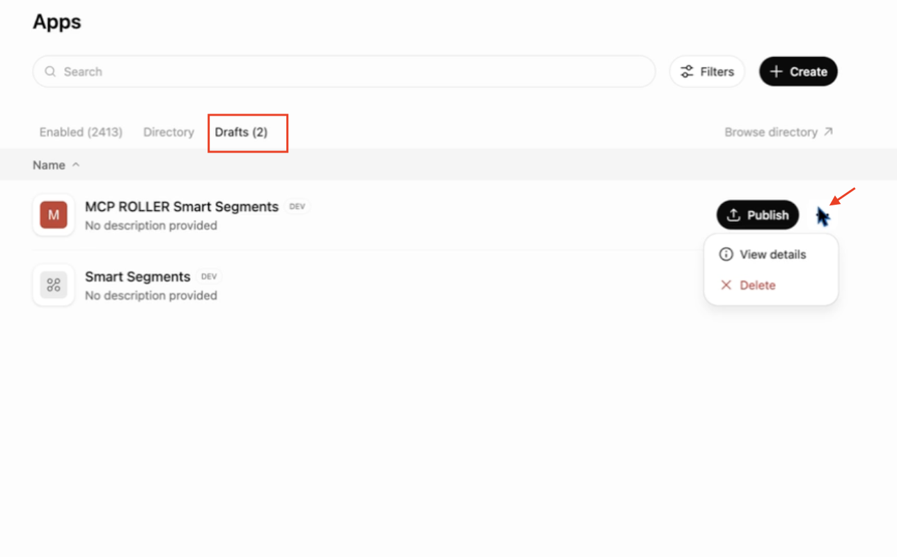Click the red M app icon

pos(54,215)
